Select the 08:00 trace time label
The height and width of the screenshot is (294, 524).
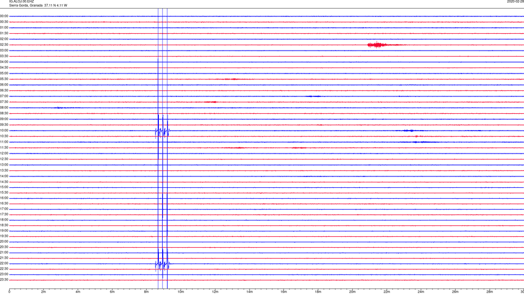[4, 108]
